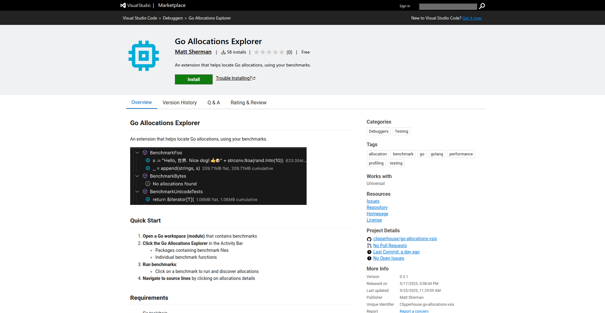
Task: Click the external link icon beside Trouble Installing
Action: tap(254, 78)
